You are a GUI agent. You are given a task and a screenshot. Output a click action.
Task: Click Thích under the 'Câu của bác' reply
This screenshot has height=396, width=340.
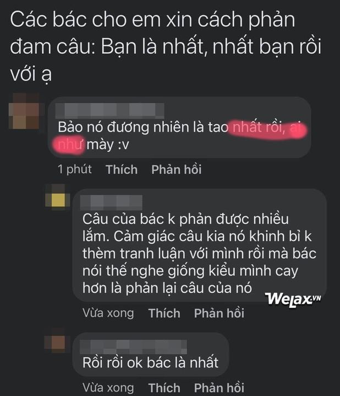click(x=164, y=313)
